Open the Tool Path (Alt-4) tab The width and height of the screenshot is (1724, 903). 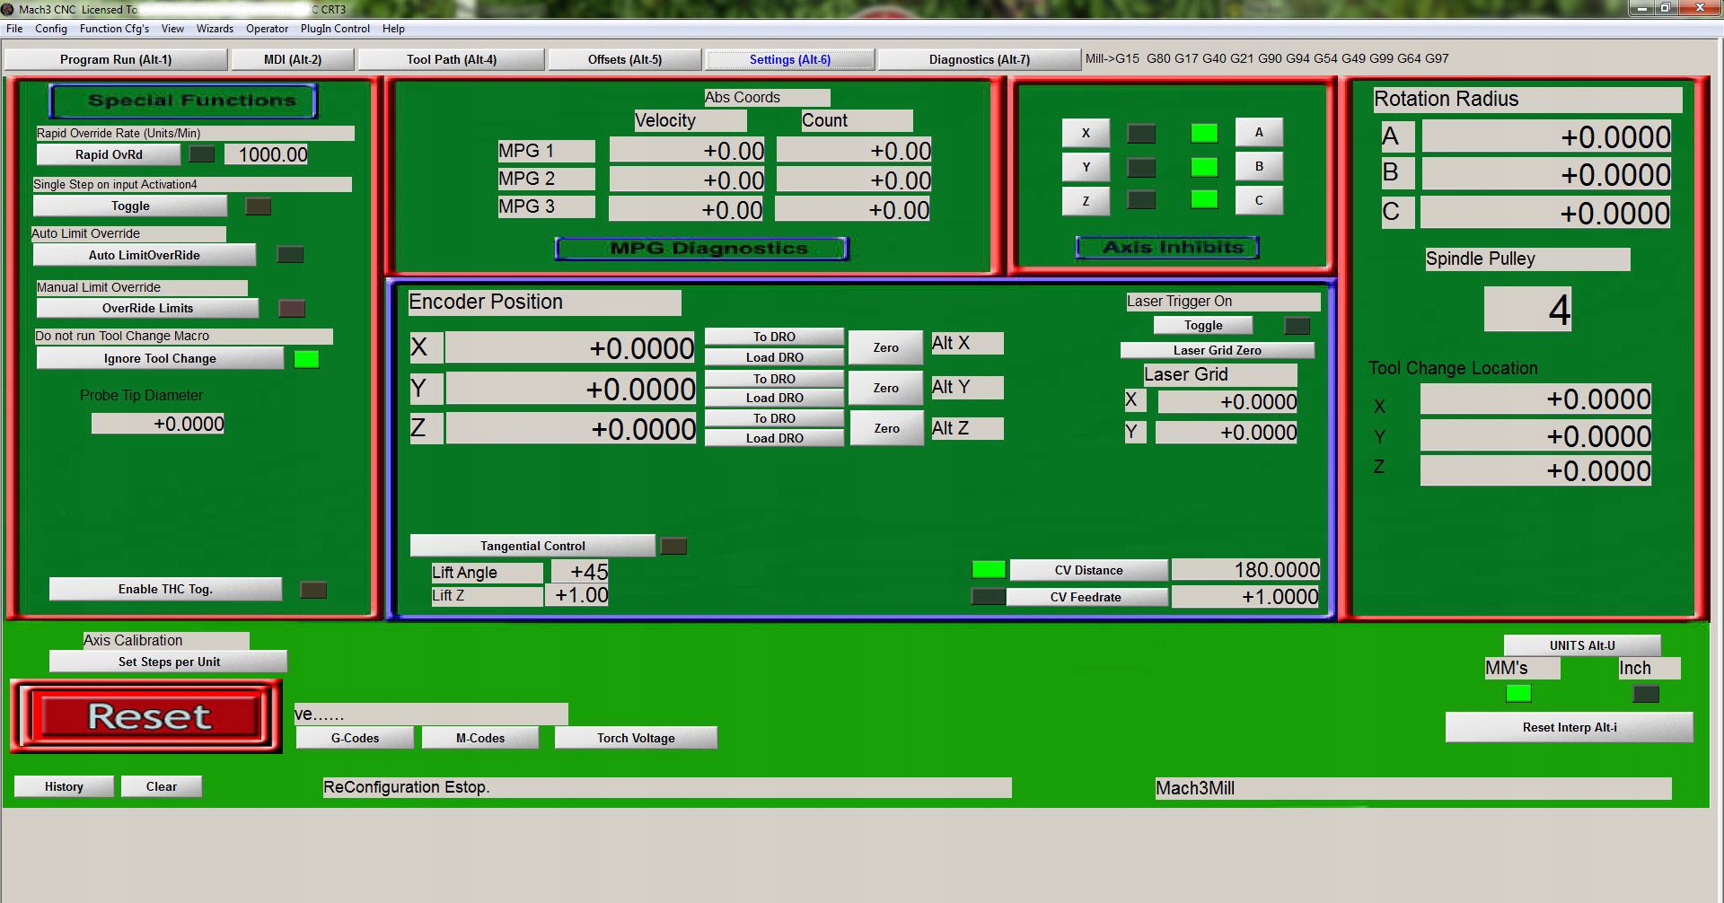pos(451,59)
